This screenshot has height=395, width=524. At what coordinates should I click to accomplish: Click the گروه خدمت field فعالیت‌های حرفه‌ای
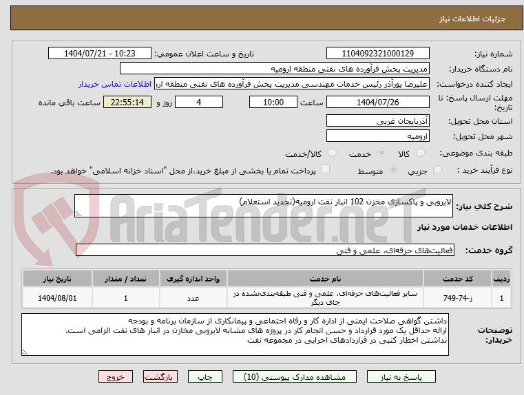coord(265,250)
